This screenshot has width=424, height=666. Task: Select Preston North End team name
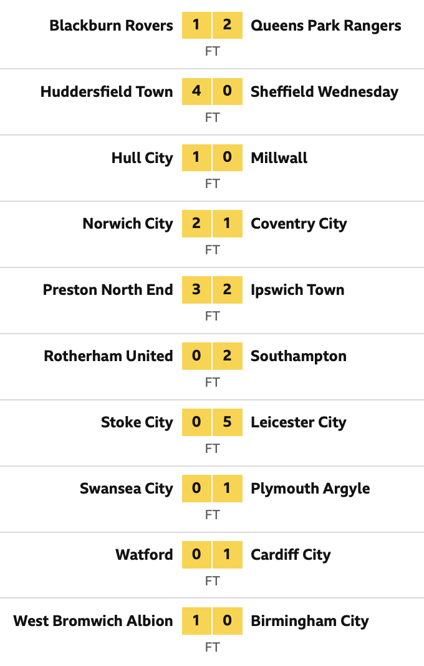[108, 291]
